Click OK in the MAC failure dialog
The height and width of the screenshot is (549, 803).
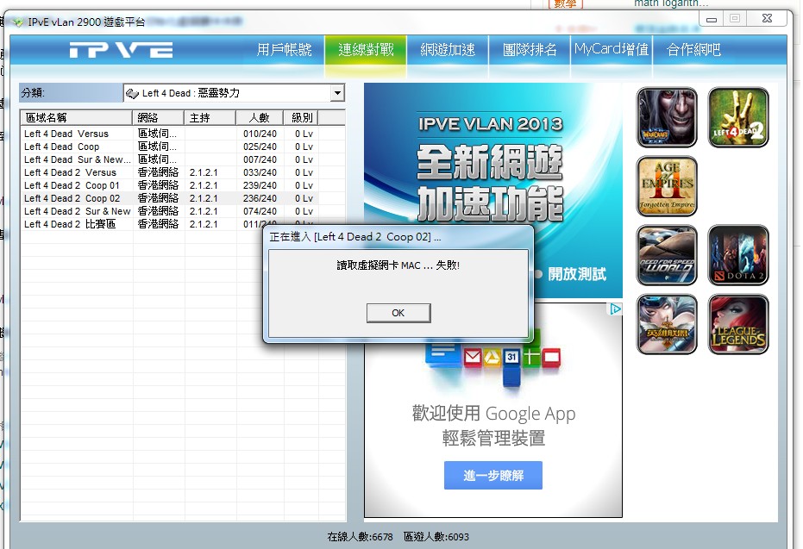click(398, 313)
